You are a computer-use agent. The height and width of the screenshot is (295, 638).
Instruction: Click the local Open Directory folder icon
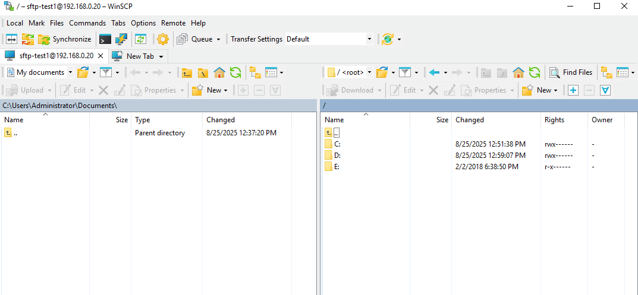pos(83,73)
